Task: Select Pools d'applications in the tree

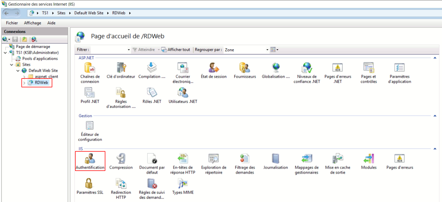Action: [x=40, y=59]
